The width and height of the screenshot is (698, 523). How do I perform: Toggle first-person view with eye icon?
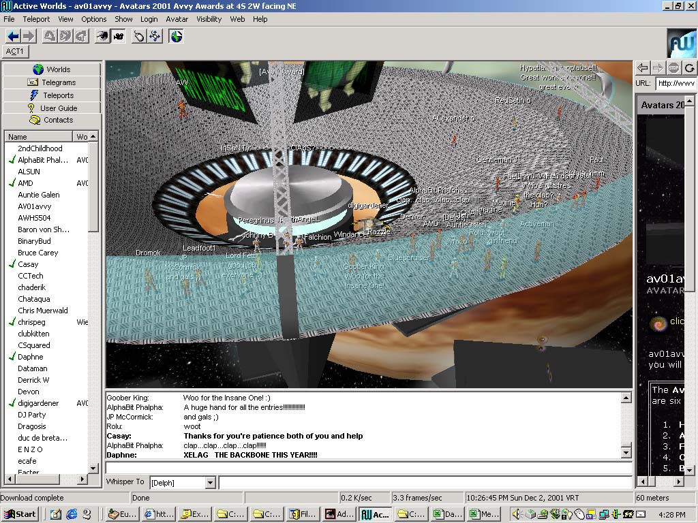click(102, 36)
